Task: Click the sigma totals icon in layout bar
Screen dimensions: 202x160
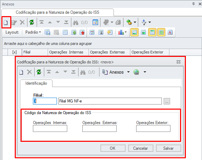Action: point(101,32)
